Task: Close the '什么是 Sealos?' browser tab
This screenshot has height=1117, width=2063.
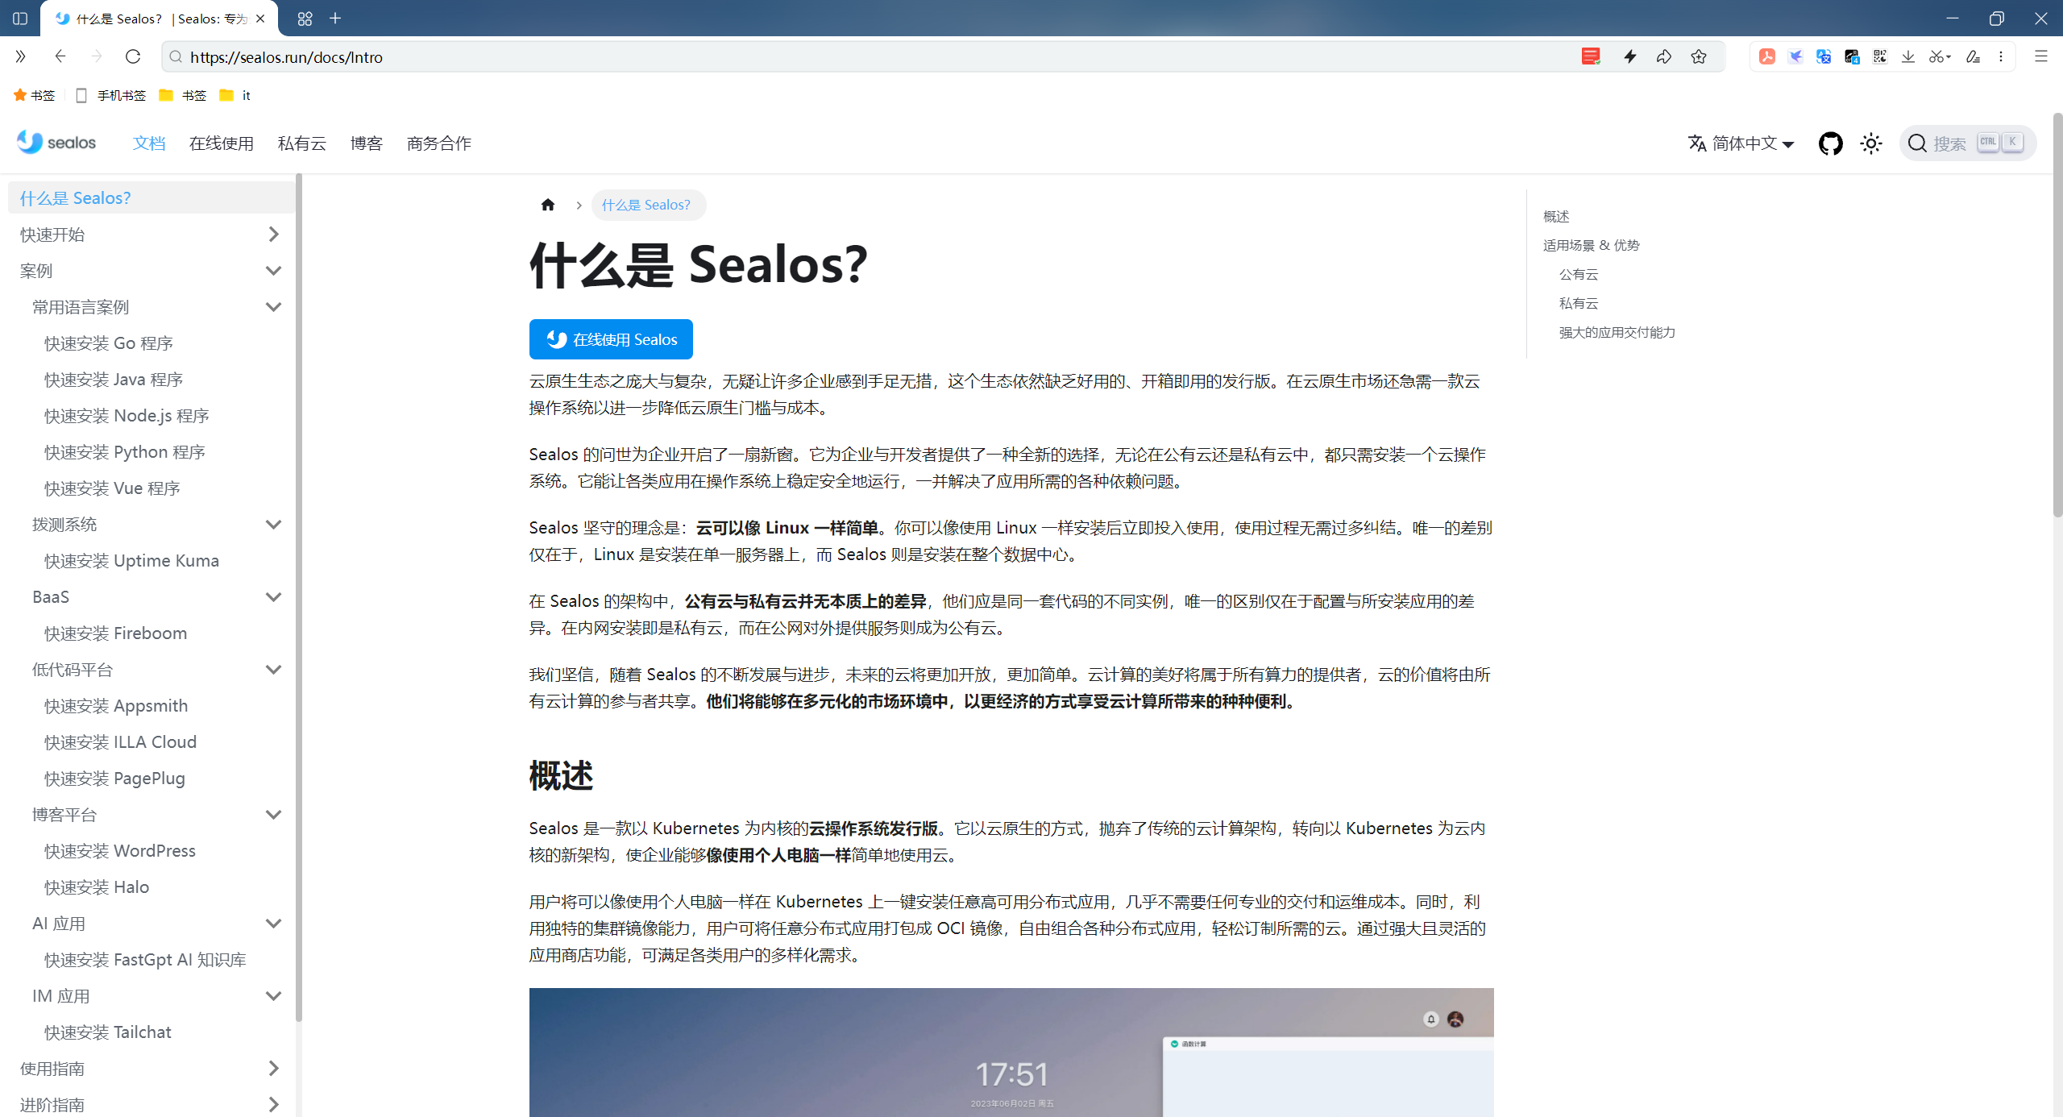Action: point(260,19)
